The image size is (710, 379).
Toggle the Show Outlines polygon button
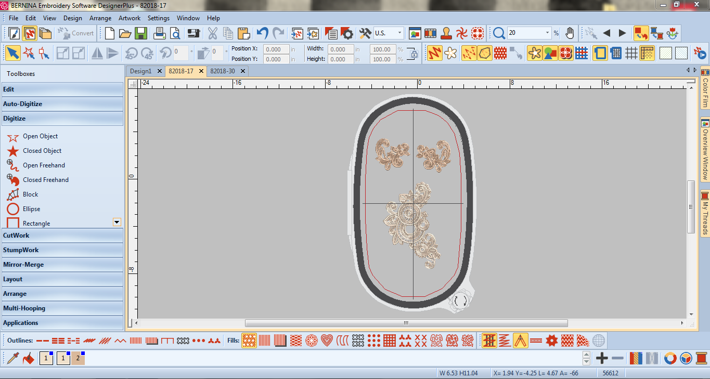485,53
